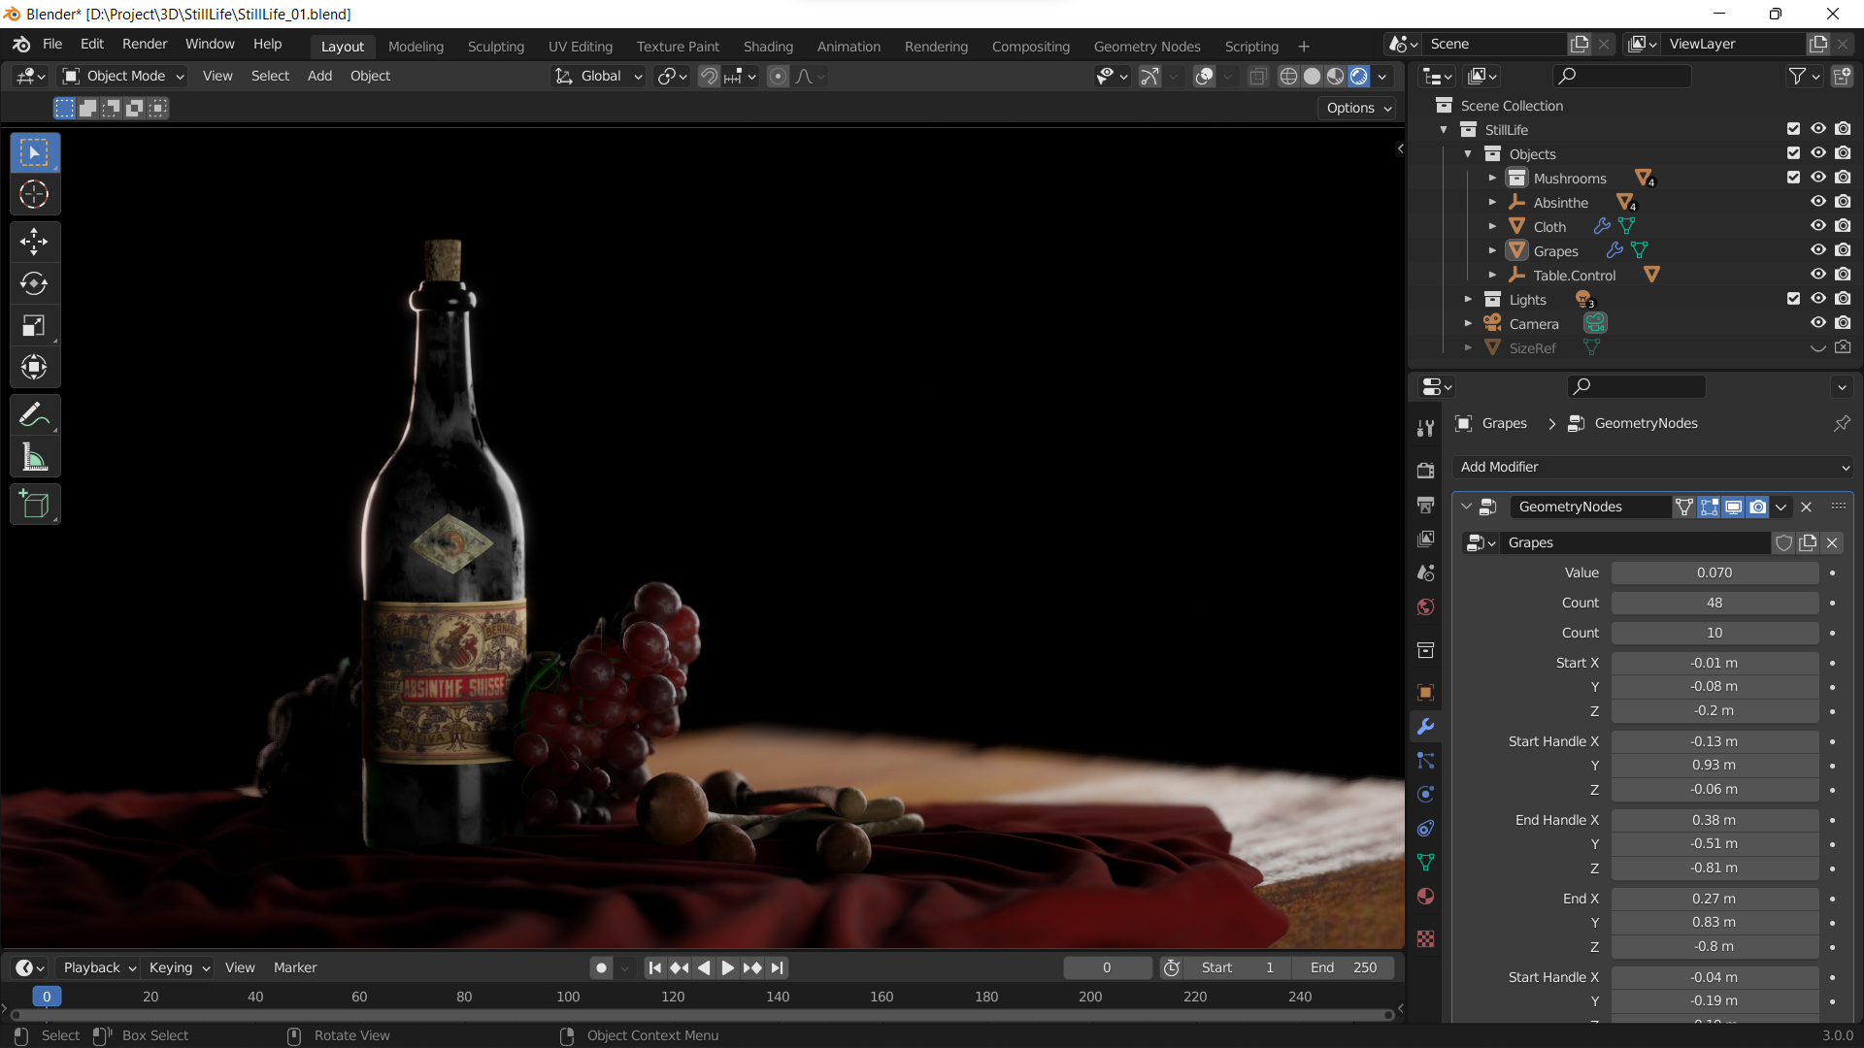Choose the Add Cube tool

[34, 505]
